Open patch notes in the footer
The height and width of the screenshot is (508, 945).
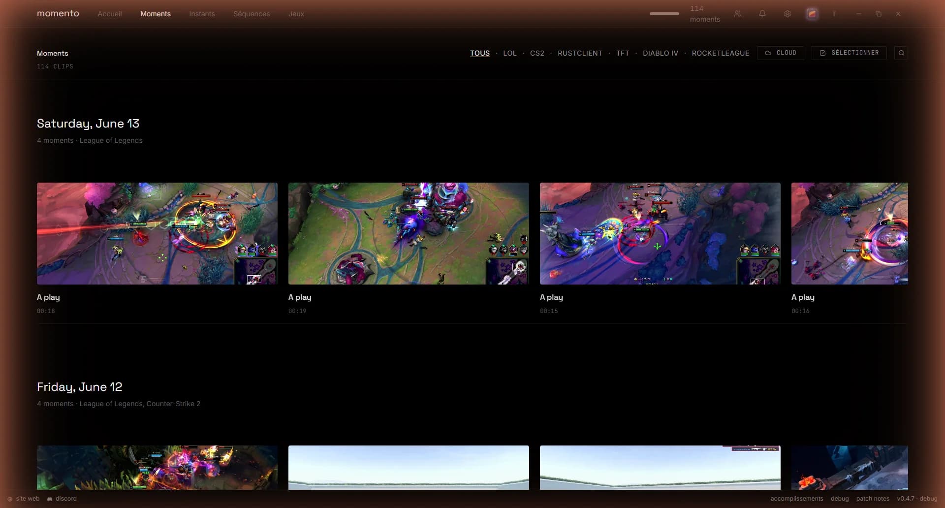pyautogui.click(x=873, y=499)
